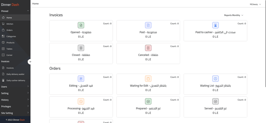The width and height of the screenshot is (266, 123).
Task: Collapse the Pinned sidebar section
Action: [x=28, y=11]
